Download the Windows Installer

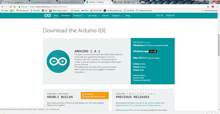tap(142, 42)
